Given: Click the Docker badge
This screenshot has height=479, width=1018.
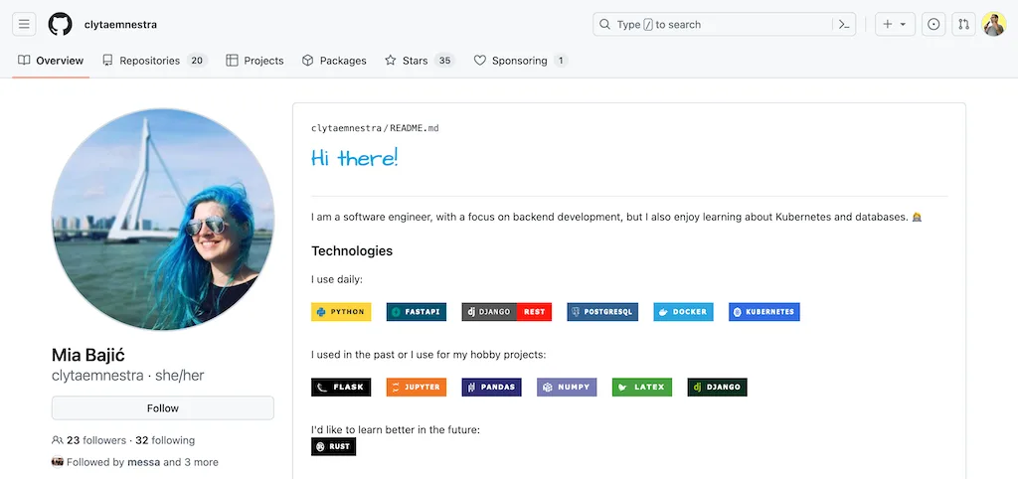Looking at the screenshot, I should (683, 311).
